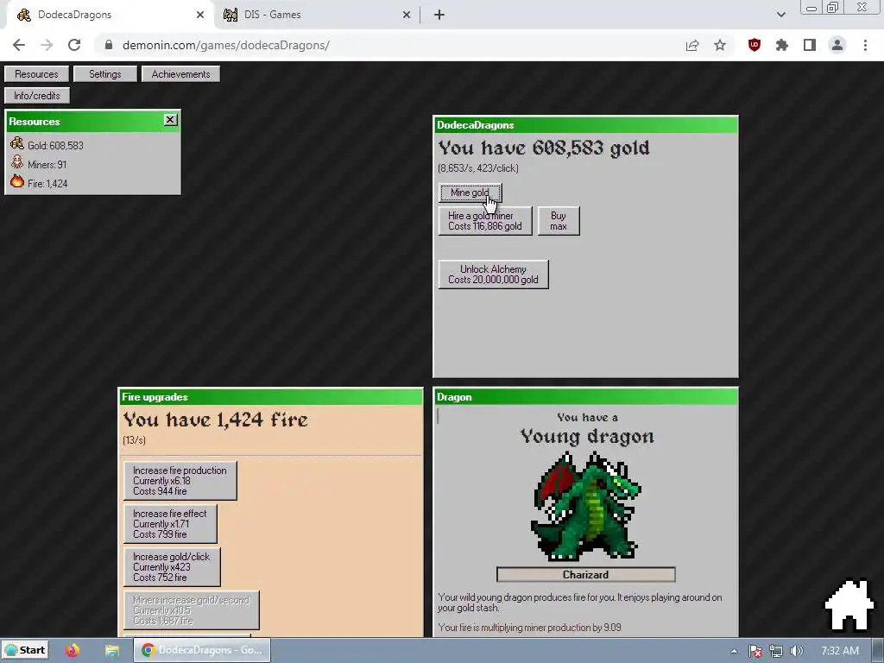
Task: Open File Explorer from taskbar
Action: (x=111, y=650)
